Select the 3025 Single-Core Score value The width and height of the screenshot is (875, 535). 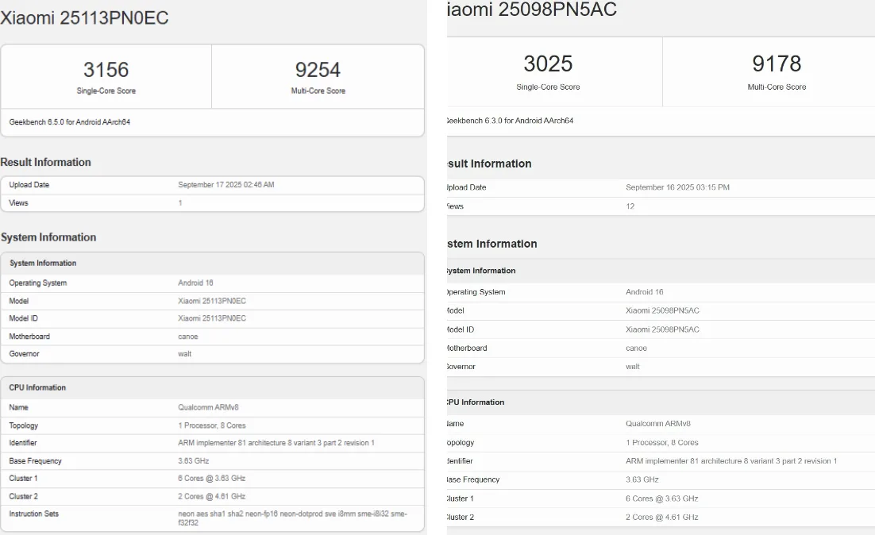(548, 64)
